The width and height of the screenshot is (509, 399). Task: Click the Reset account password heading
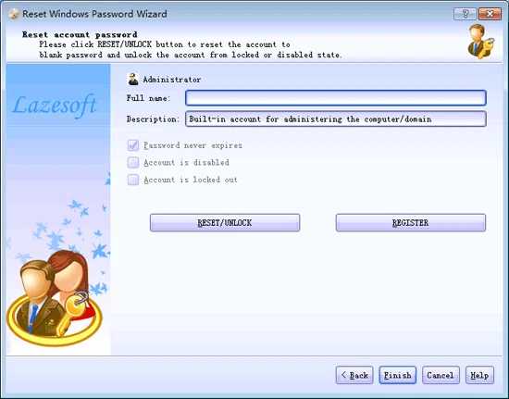[80, 35]
